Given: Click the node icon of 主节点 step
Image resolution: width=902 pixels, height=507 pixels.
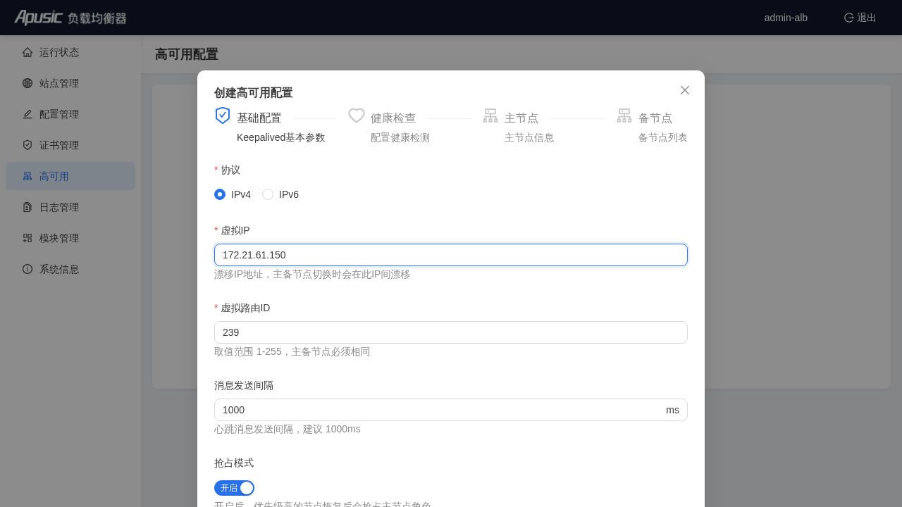Looking at the screenshot, I should [490, 115].
